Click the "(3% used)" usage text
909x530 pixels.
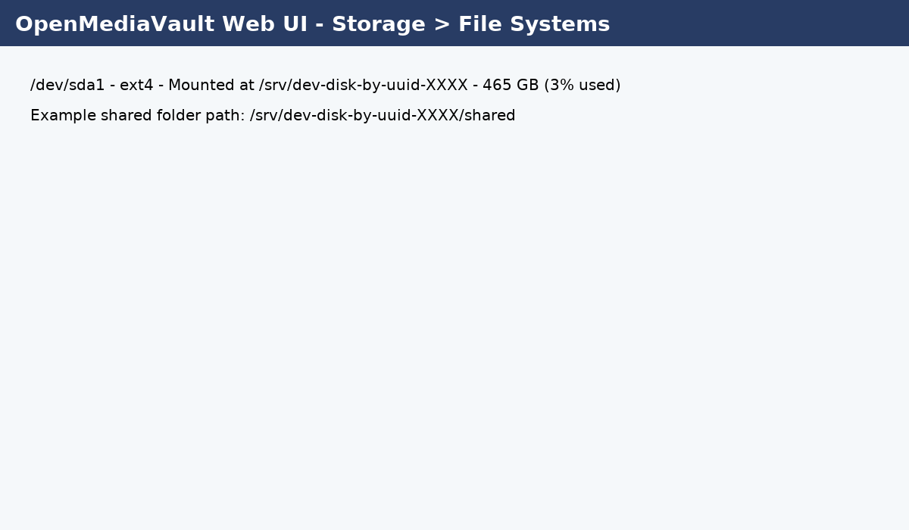[582, 86]
